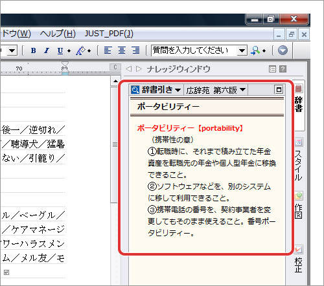Restore the inner document window
324x286 pixels.
tap(292, 34)
